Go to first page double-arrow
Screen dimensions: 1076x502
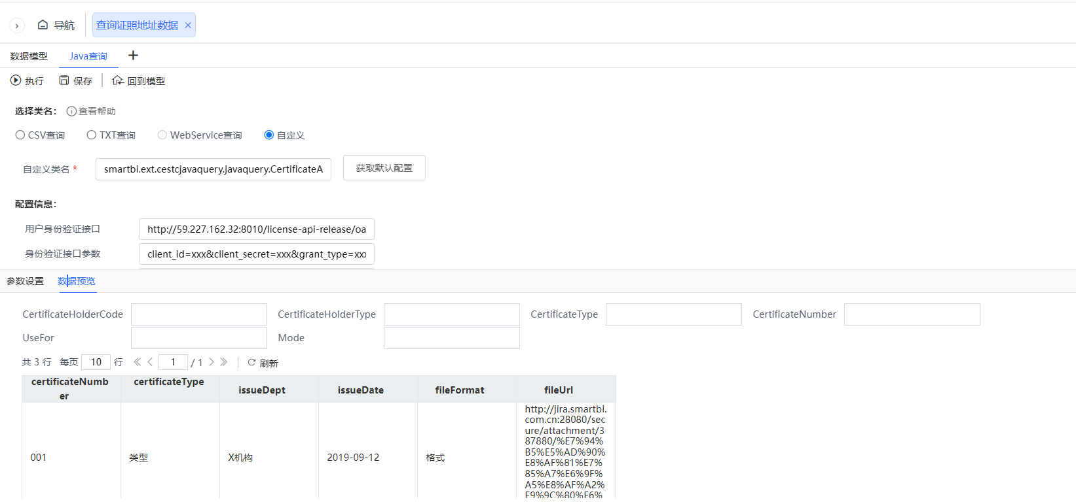(138, 361)
